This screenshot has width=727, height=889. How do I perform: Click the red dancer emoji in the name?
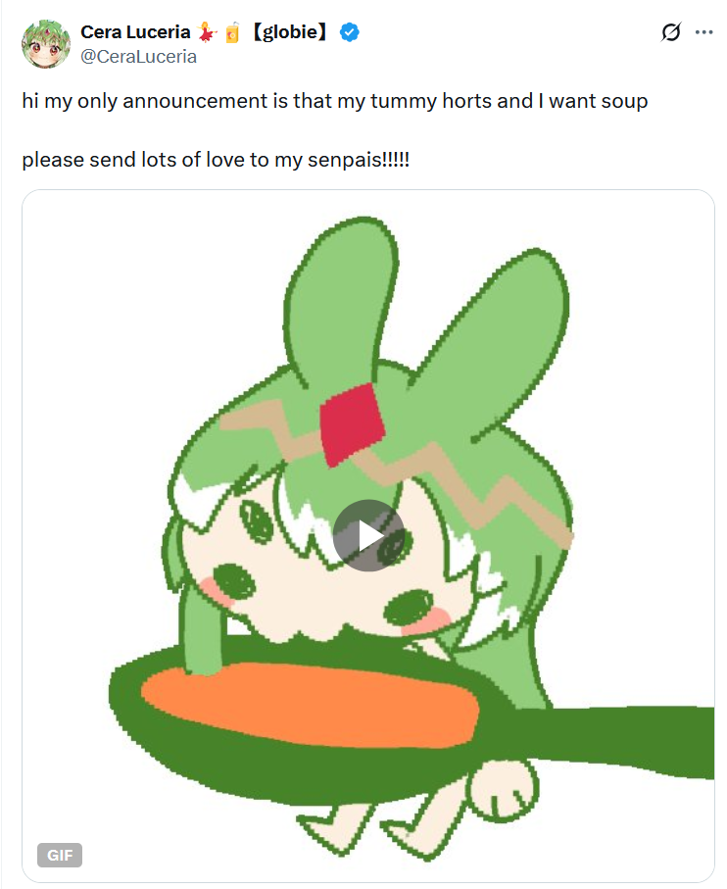tap(207, 32)
